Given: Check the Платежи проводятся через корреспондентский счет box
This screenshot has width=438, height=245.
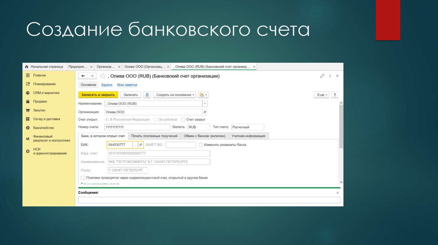Looking at the screenshot, I should [x=83, y=178].
